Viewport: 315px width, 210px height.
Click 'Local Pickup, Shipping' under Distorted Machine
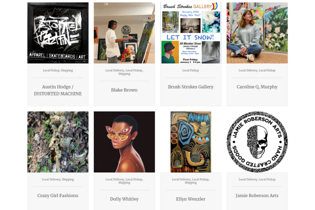click(x=58, y=70)
